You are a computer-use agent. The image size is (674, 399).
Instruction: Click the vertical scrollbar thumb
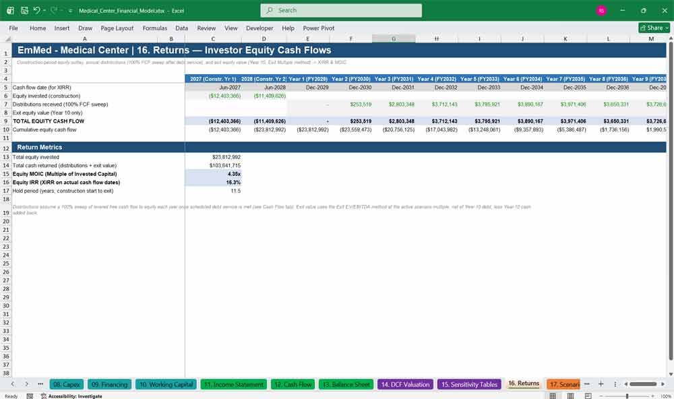671,201
